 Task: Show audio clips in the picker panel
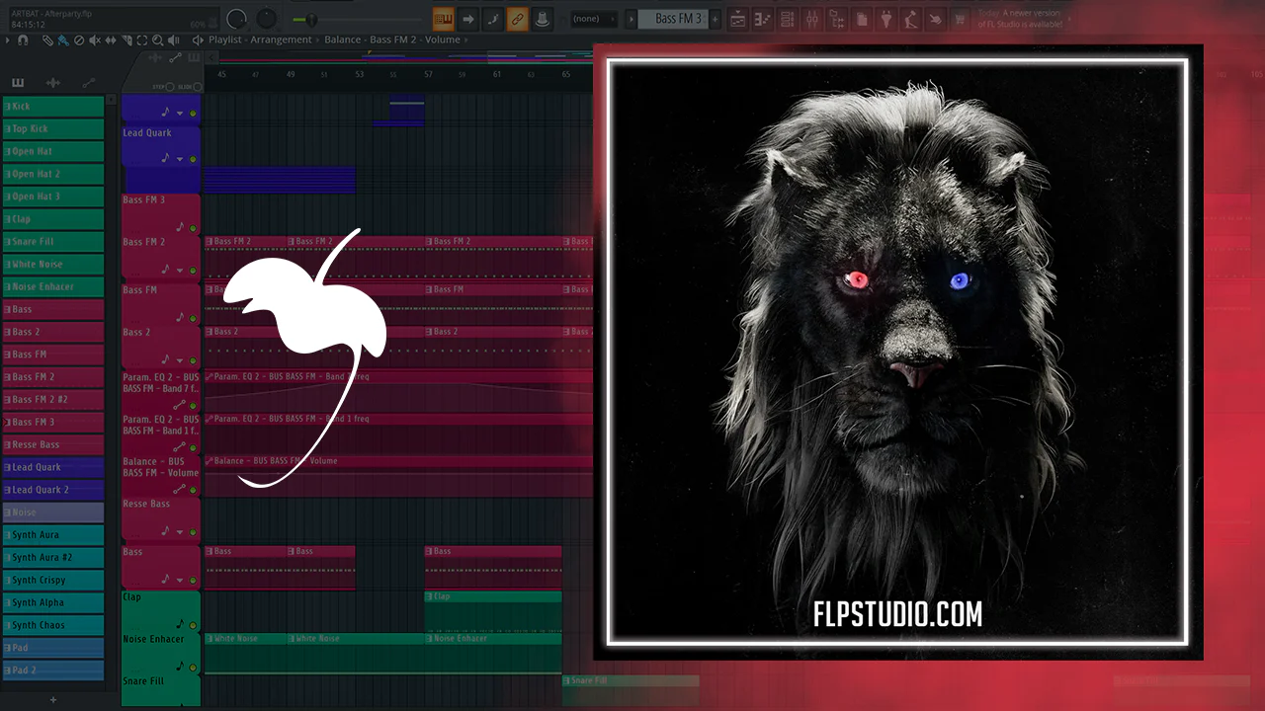coord(52,83)
